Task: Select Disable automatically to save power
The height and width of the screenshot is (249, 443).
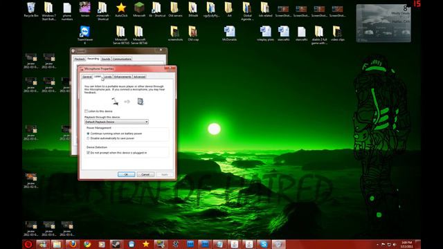Action: coord(88,138)
